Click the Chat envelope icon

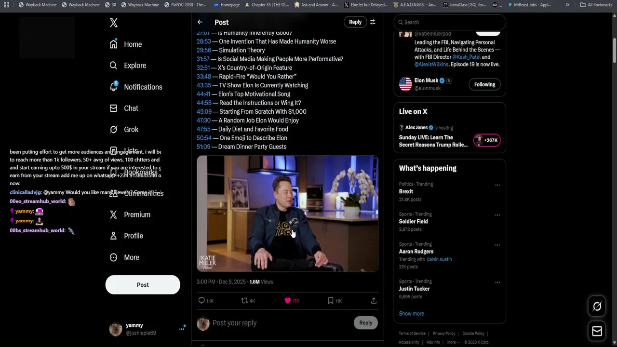pyautogui.click(x=113, y=108)
